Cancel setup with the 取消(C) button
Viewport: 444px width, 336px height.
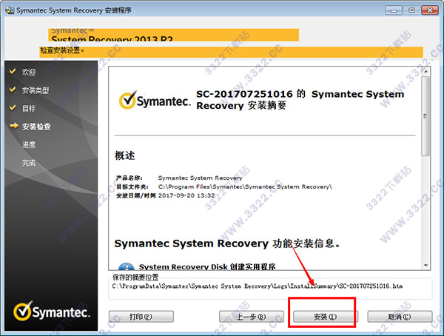400,317
